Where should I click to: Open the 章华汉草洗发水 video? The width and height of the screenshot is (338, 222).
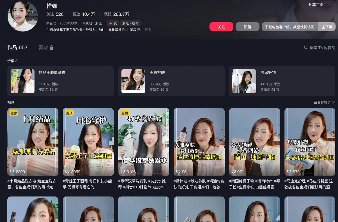point(144,142)
